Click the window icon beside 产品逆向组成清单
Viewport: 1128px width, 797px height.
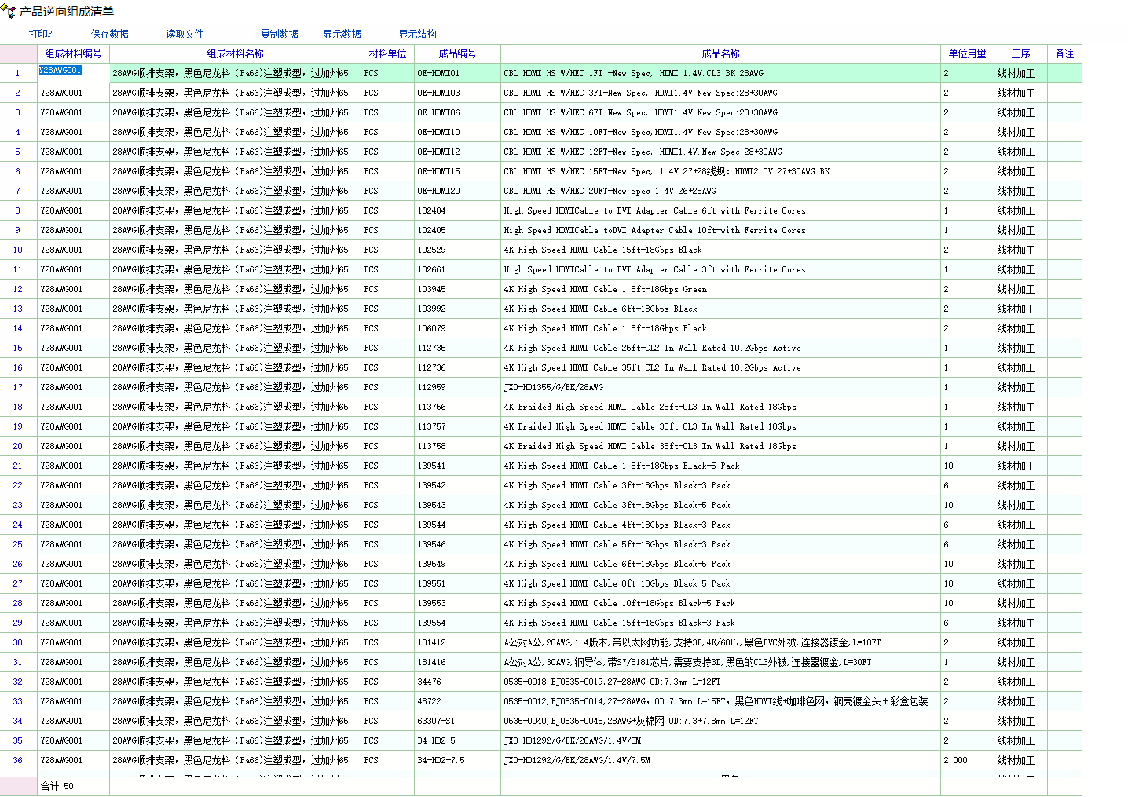click(x=9, y=11)
